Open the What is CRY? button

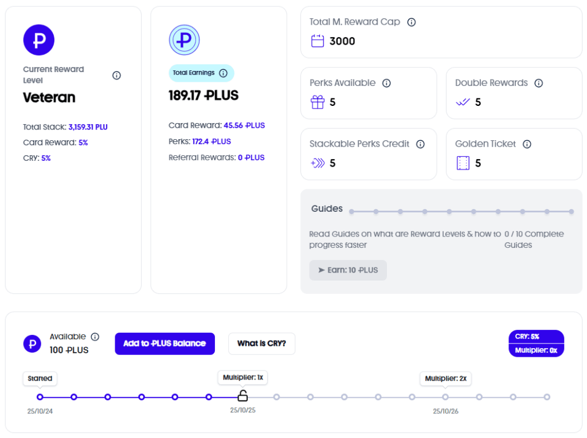[x=261, y=344]
